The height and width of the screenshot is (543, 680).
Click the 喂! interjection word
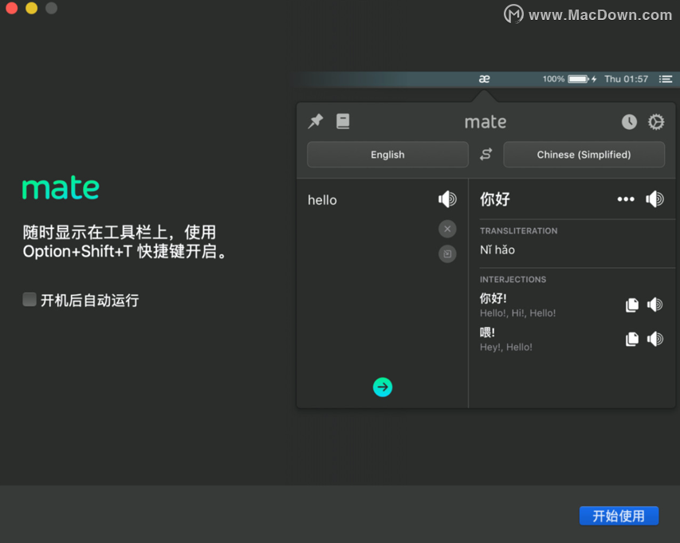(x=487, y=332)
